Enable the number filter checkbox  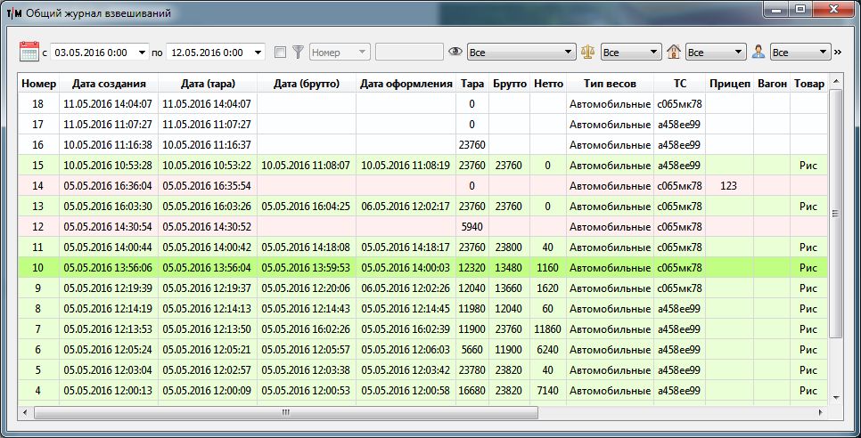coord(281,53)
